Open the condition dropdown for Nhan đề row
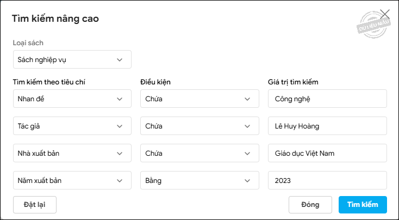399x220 pixels. pyautogui.click(x=199, y=99)
